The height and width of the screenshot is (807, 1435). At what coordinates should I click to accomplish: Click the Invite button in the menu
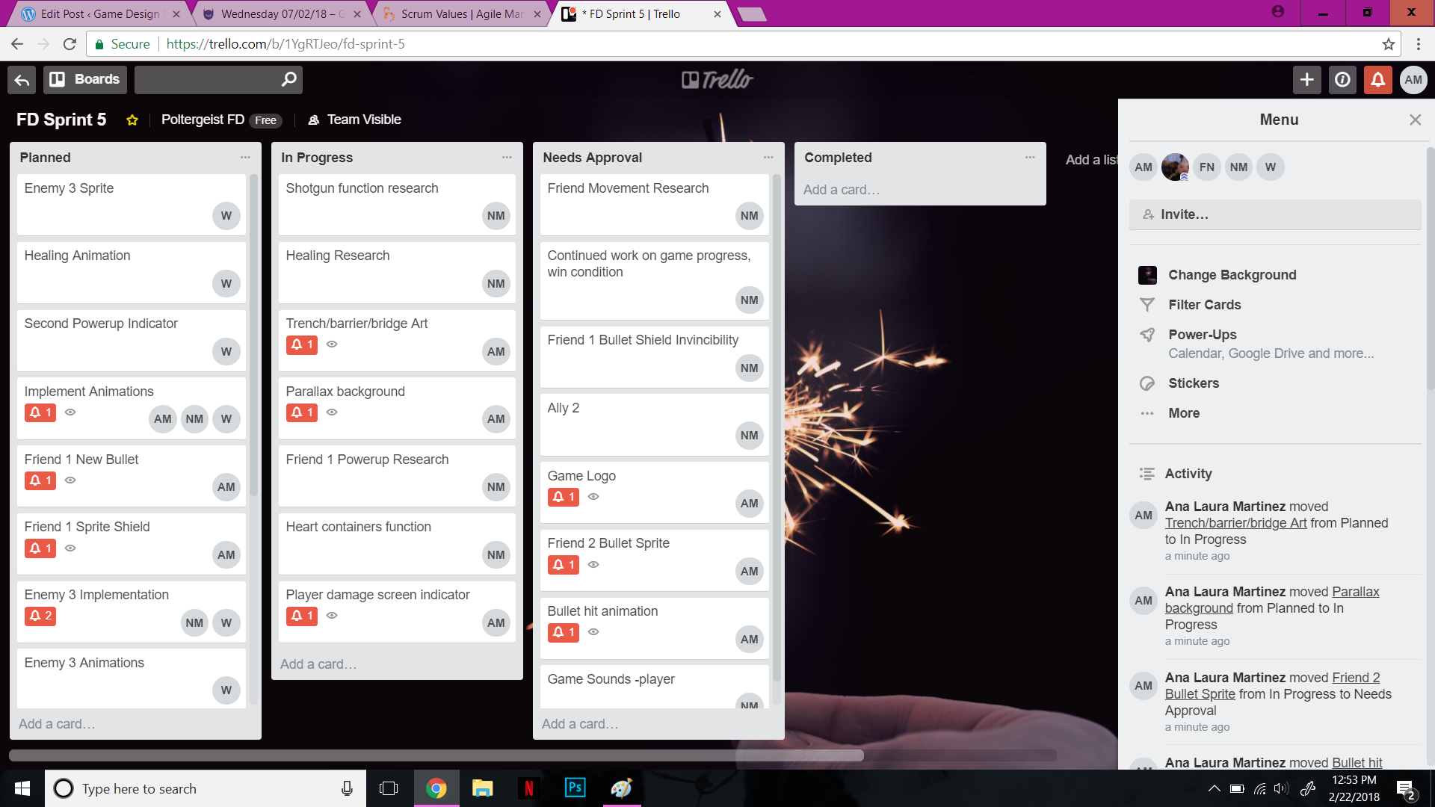(1185, 214)
